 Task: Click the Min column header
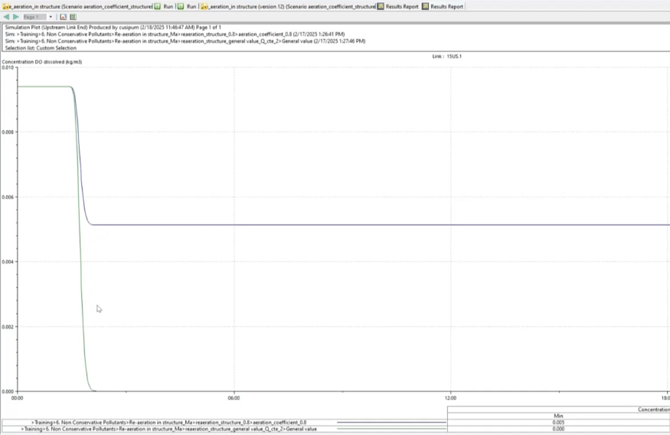pos(558,416)
